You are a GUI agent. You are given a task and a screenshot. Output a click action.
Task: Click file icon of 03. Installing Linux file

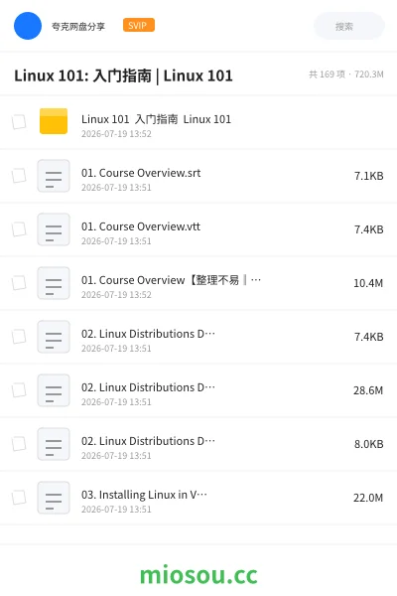54,498
